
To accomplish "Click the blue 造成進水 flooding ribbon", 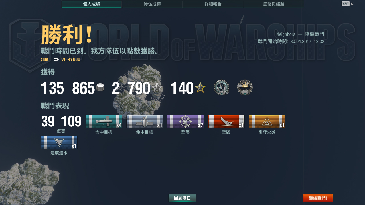I will coord(59,142).
